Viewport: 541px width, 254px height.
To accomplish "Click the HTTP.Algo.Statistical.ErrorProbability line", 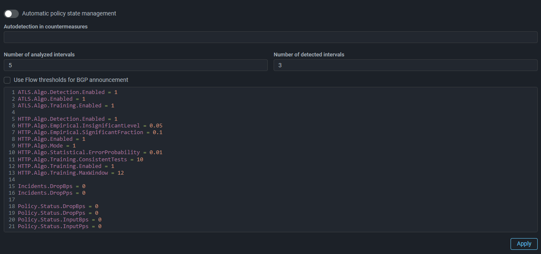I will coord(90,152).
